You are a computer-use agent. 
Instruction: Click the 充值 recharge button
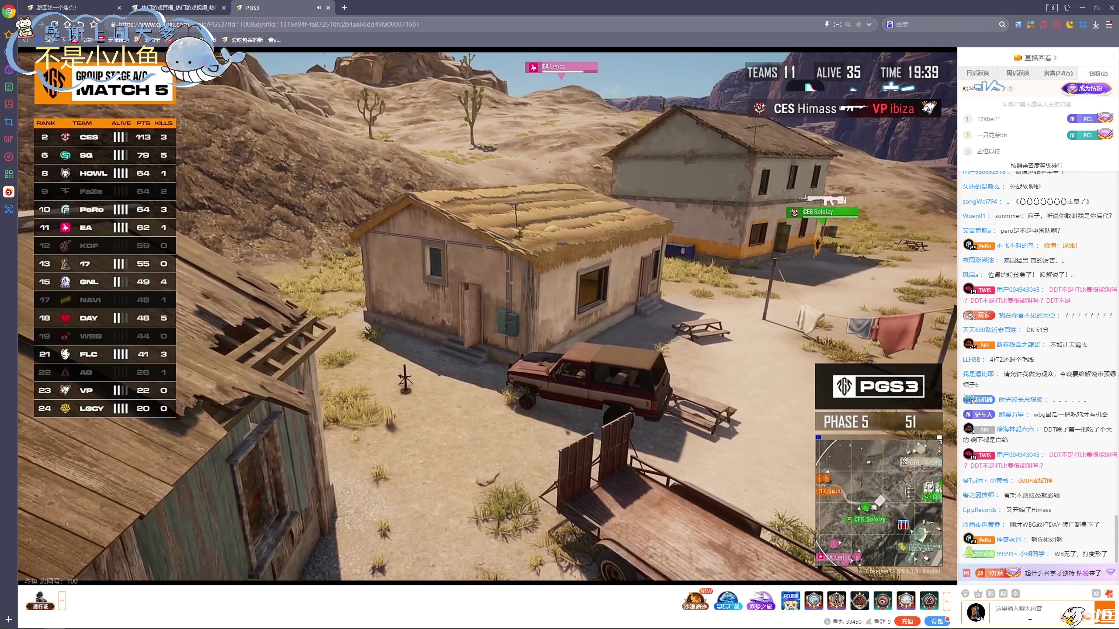(x=907, y=621)
